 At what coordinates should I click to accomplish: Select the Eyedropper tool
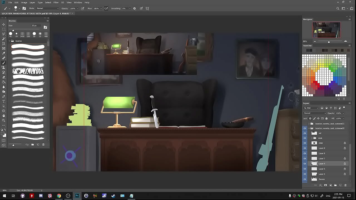[4, 53]
